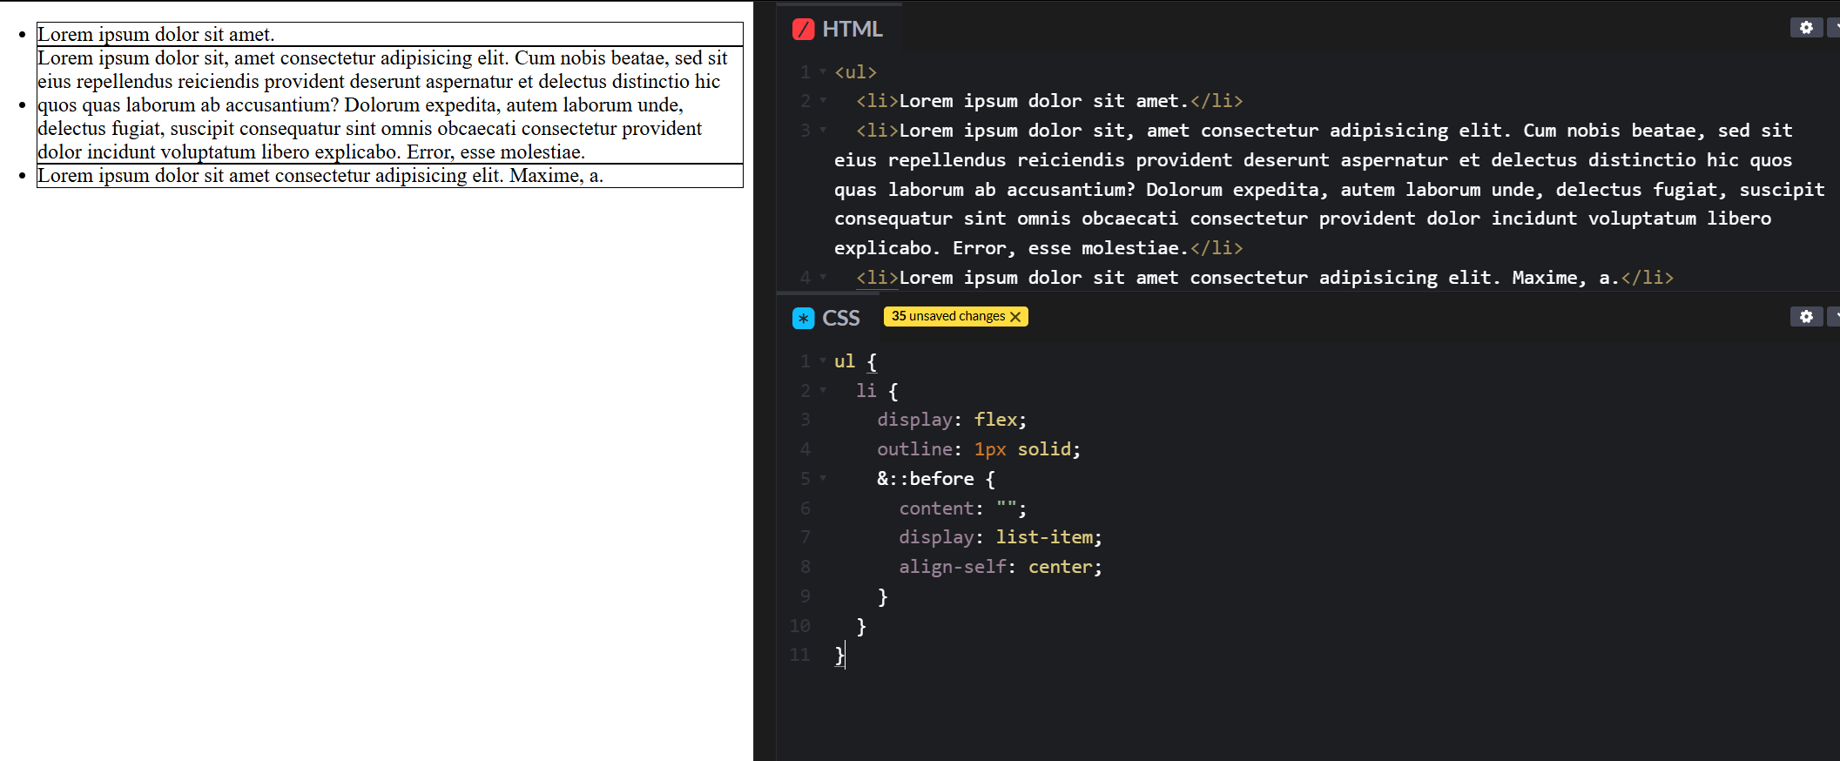
Task: Fold HTML line 3 long list item
Action: pos(823,131)
